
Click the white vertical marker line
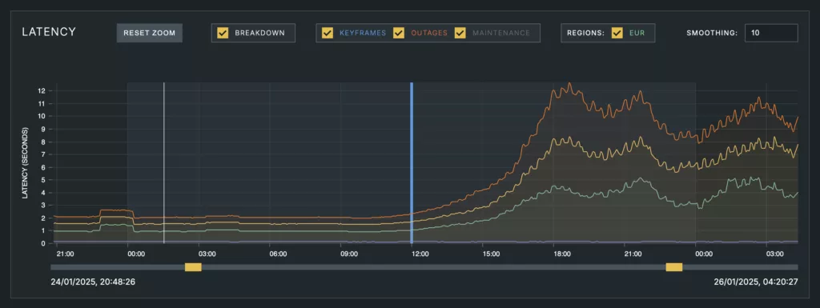pos(163,163)
